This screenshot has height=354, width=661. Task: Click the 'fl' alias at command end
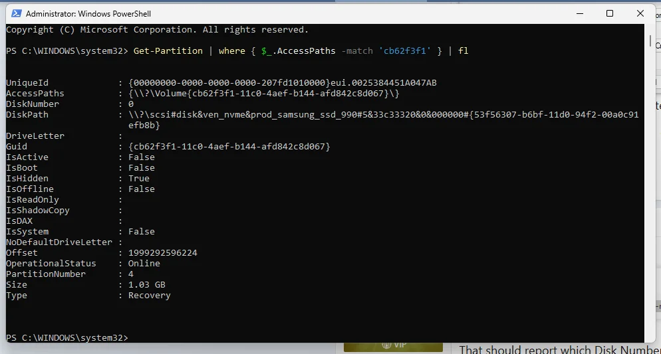tap(463, 51)
